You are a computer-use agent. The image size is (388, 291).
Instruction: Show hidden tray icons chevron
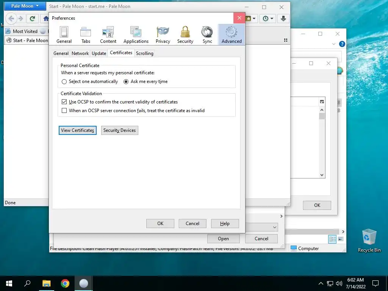[x=321, y=283]
